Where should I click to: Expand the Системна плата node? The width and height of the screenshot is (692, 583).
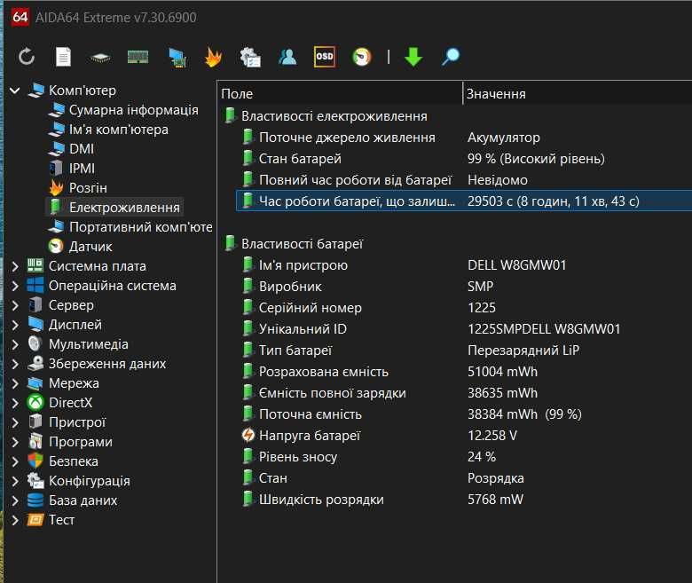15,266
